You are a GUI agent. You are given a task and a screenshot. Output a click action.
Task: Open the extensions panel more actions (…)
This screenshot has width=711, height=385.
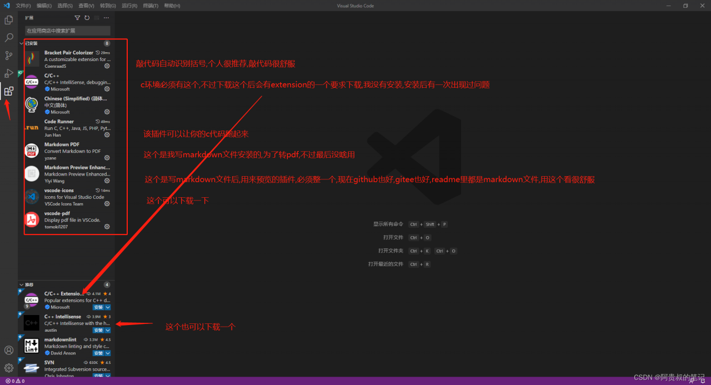[x=106, y=18]
